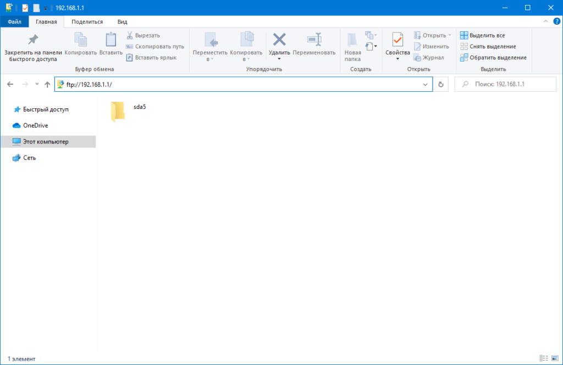Switch to details view in status bar
The image size is (563, 365).
544,358
